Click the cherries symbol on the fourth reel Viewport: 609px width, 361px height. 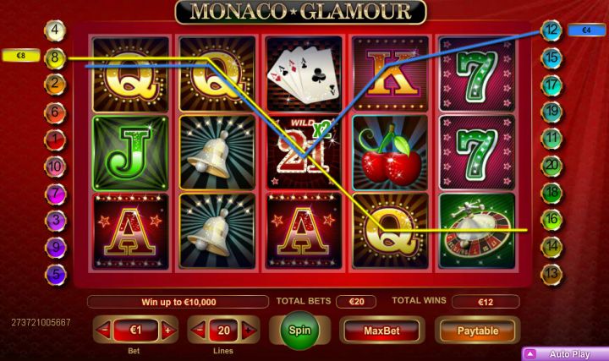(x=391, y=152)
